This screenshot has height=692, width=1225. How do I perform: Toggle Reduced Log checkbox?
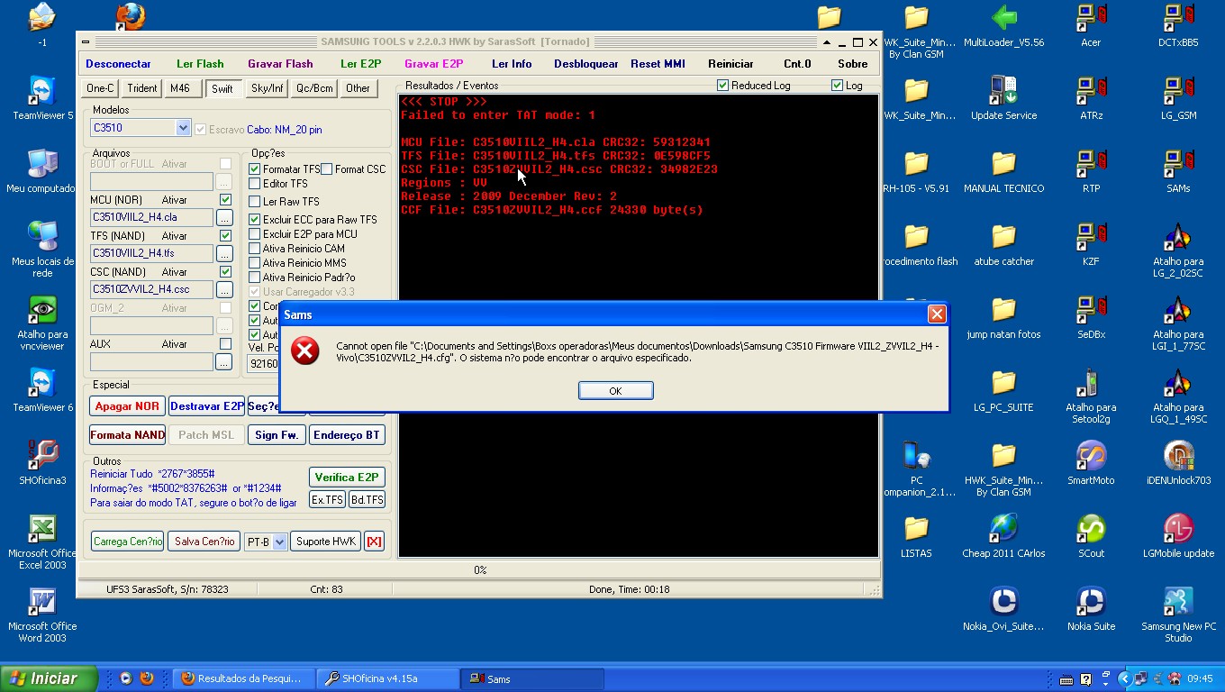pos(722,86)
